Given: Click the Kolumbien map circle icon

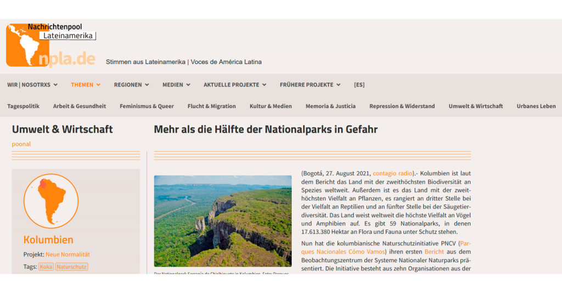Looking at the screenshot, I should tap(51, 201).
